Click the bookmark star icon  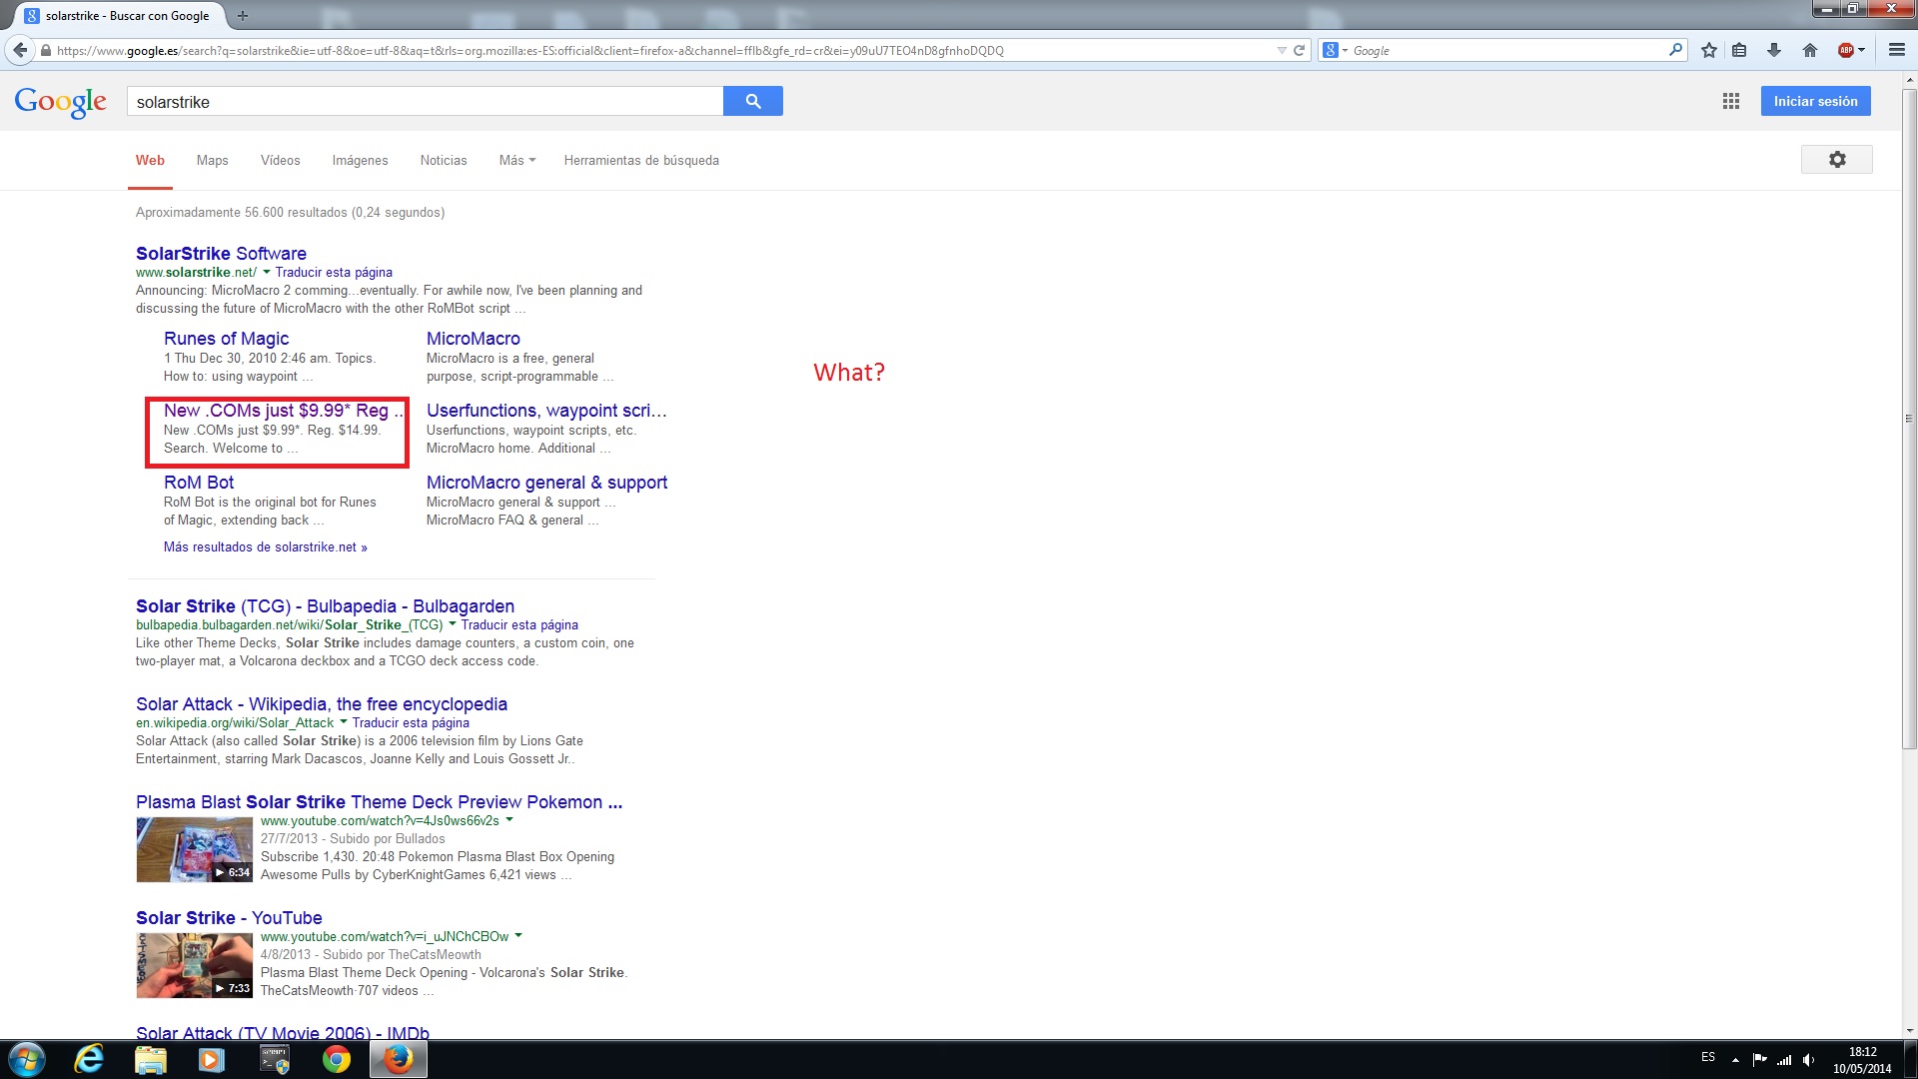click(x=1709, y=50)
